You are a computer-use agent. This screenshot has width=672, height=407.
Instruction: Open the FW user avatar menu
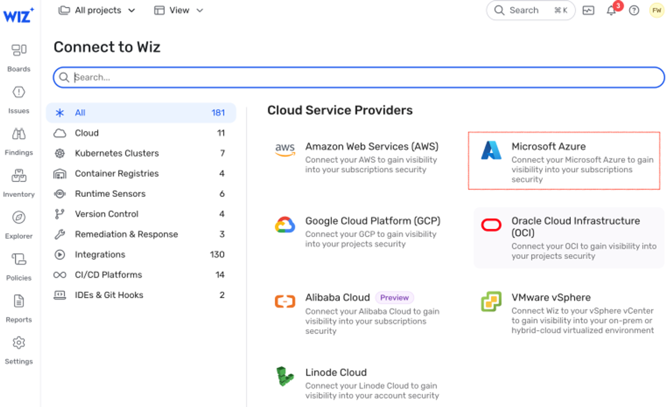click(x=657, y=10)
